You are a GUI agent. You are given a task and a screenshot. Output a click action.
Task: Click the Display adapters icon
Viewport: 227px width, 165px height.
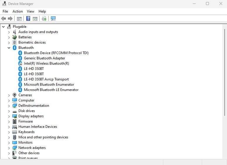14,116
